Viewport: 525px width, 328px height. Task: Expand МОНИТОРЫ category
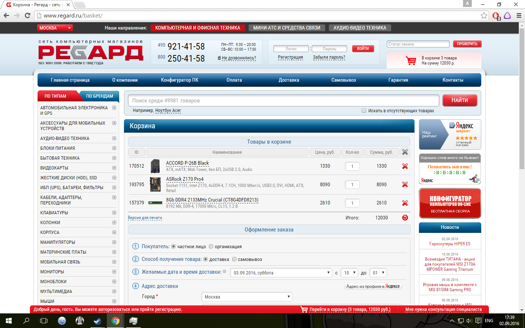pyautogui.click(x=114, y=272)
